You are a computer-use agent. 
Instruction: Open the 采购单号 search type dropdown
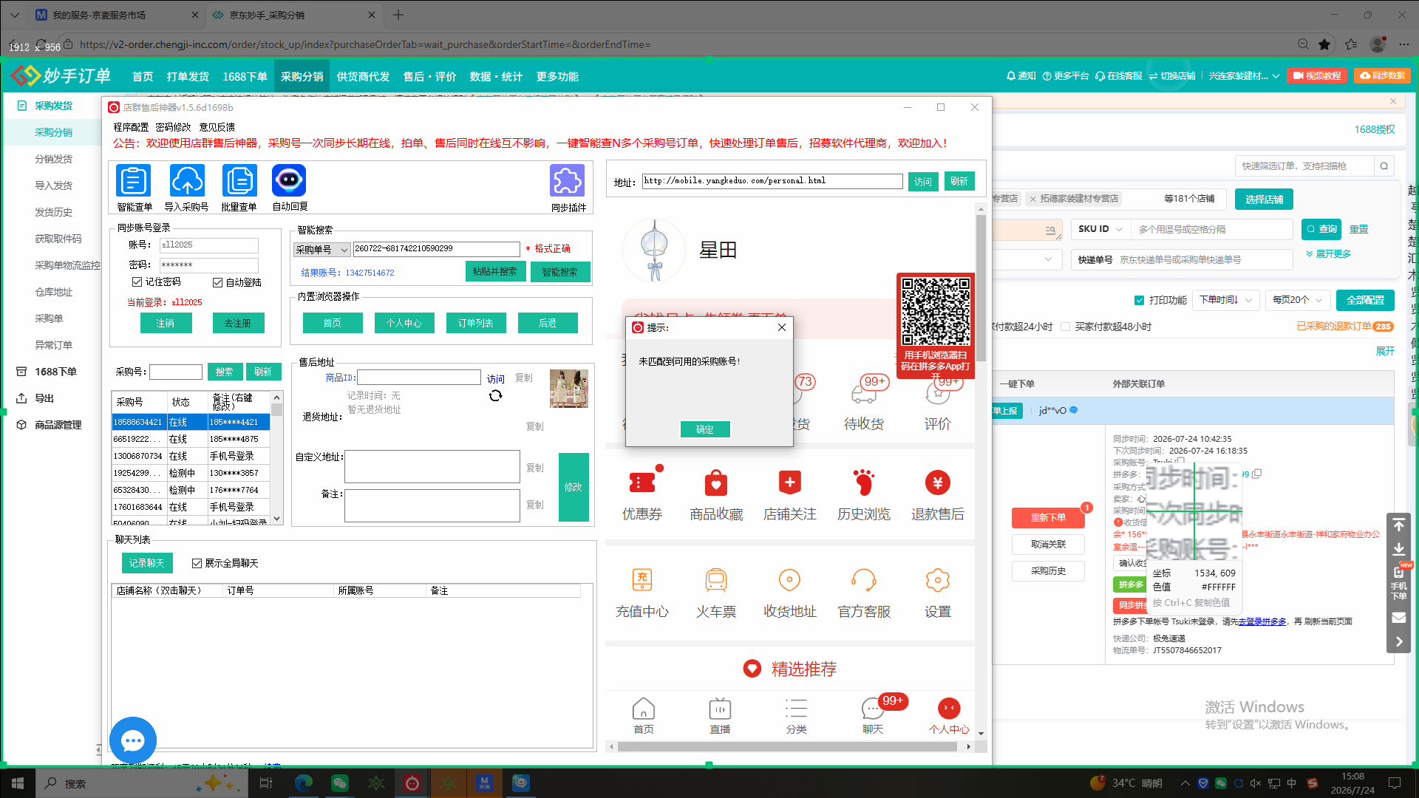tap(322, 250)
